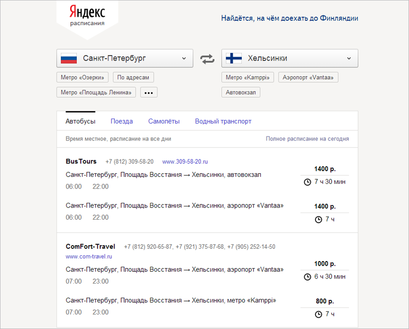Click clock icon beside 6 ч 30 мин
The height and width of the screenshot is (329, 409).
[307, 277]
